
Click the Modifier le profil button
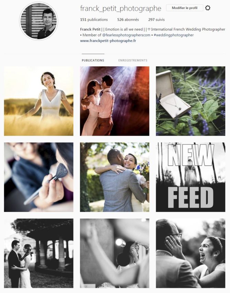point(185,8)
